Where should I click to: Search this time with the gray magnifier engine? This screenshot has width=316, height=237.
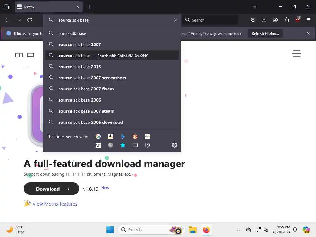110,145
